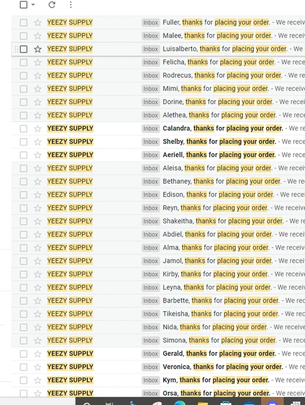Expand the select dropdown arrow beside the top checkbox

click(x=33, y=5)
